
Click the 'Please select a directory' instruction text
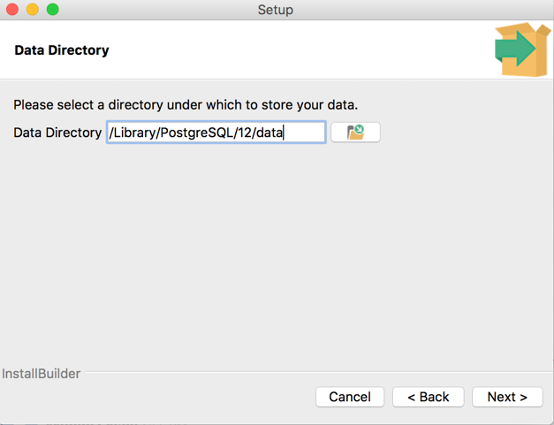tap(186, 105)
